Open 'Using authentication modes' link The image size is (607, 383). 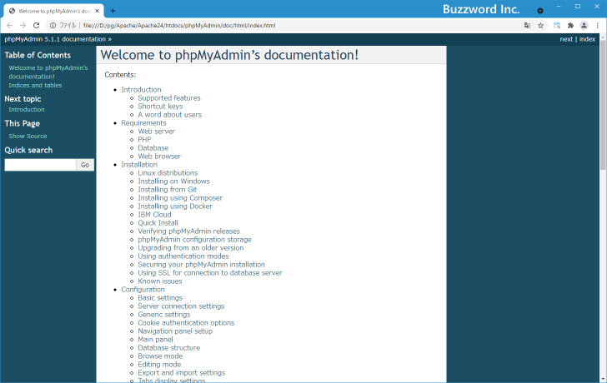pos(183,256)
